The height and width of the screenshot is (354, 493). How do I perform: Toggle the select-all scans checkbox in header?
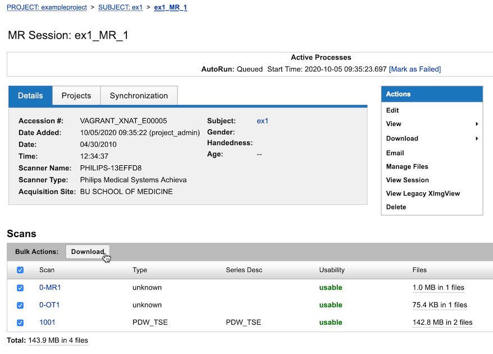[x=20, y=270]
